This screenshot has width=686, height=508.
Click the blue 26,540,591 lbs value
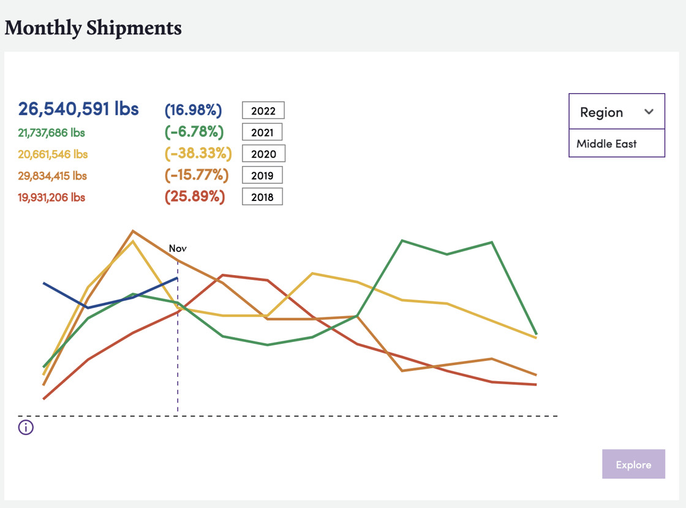[78, 109]
